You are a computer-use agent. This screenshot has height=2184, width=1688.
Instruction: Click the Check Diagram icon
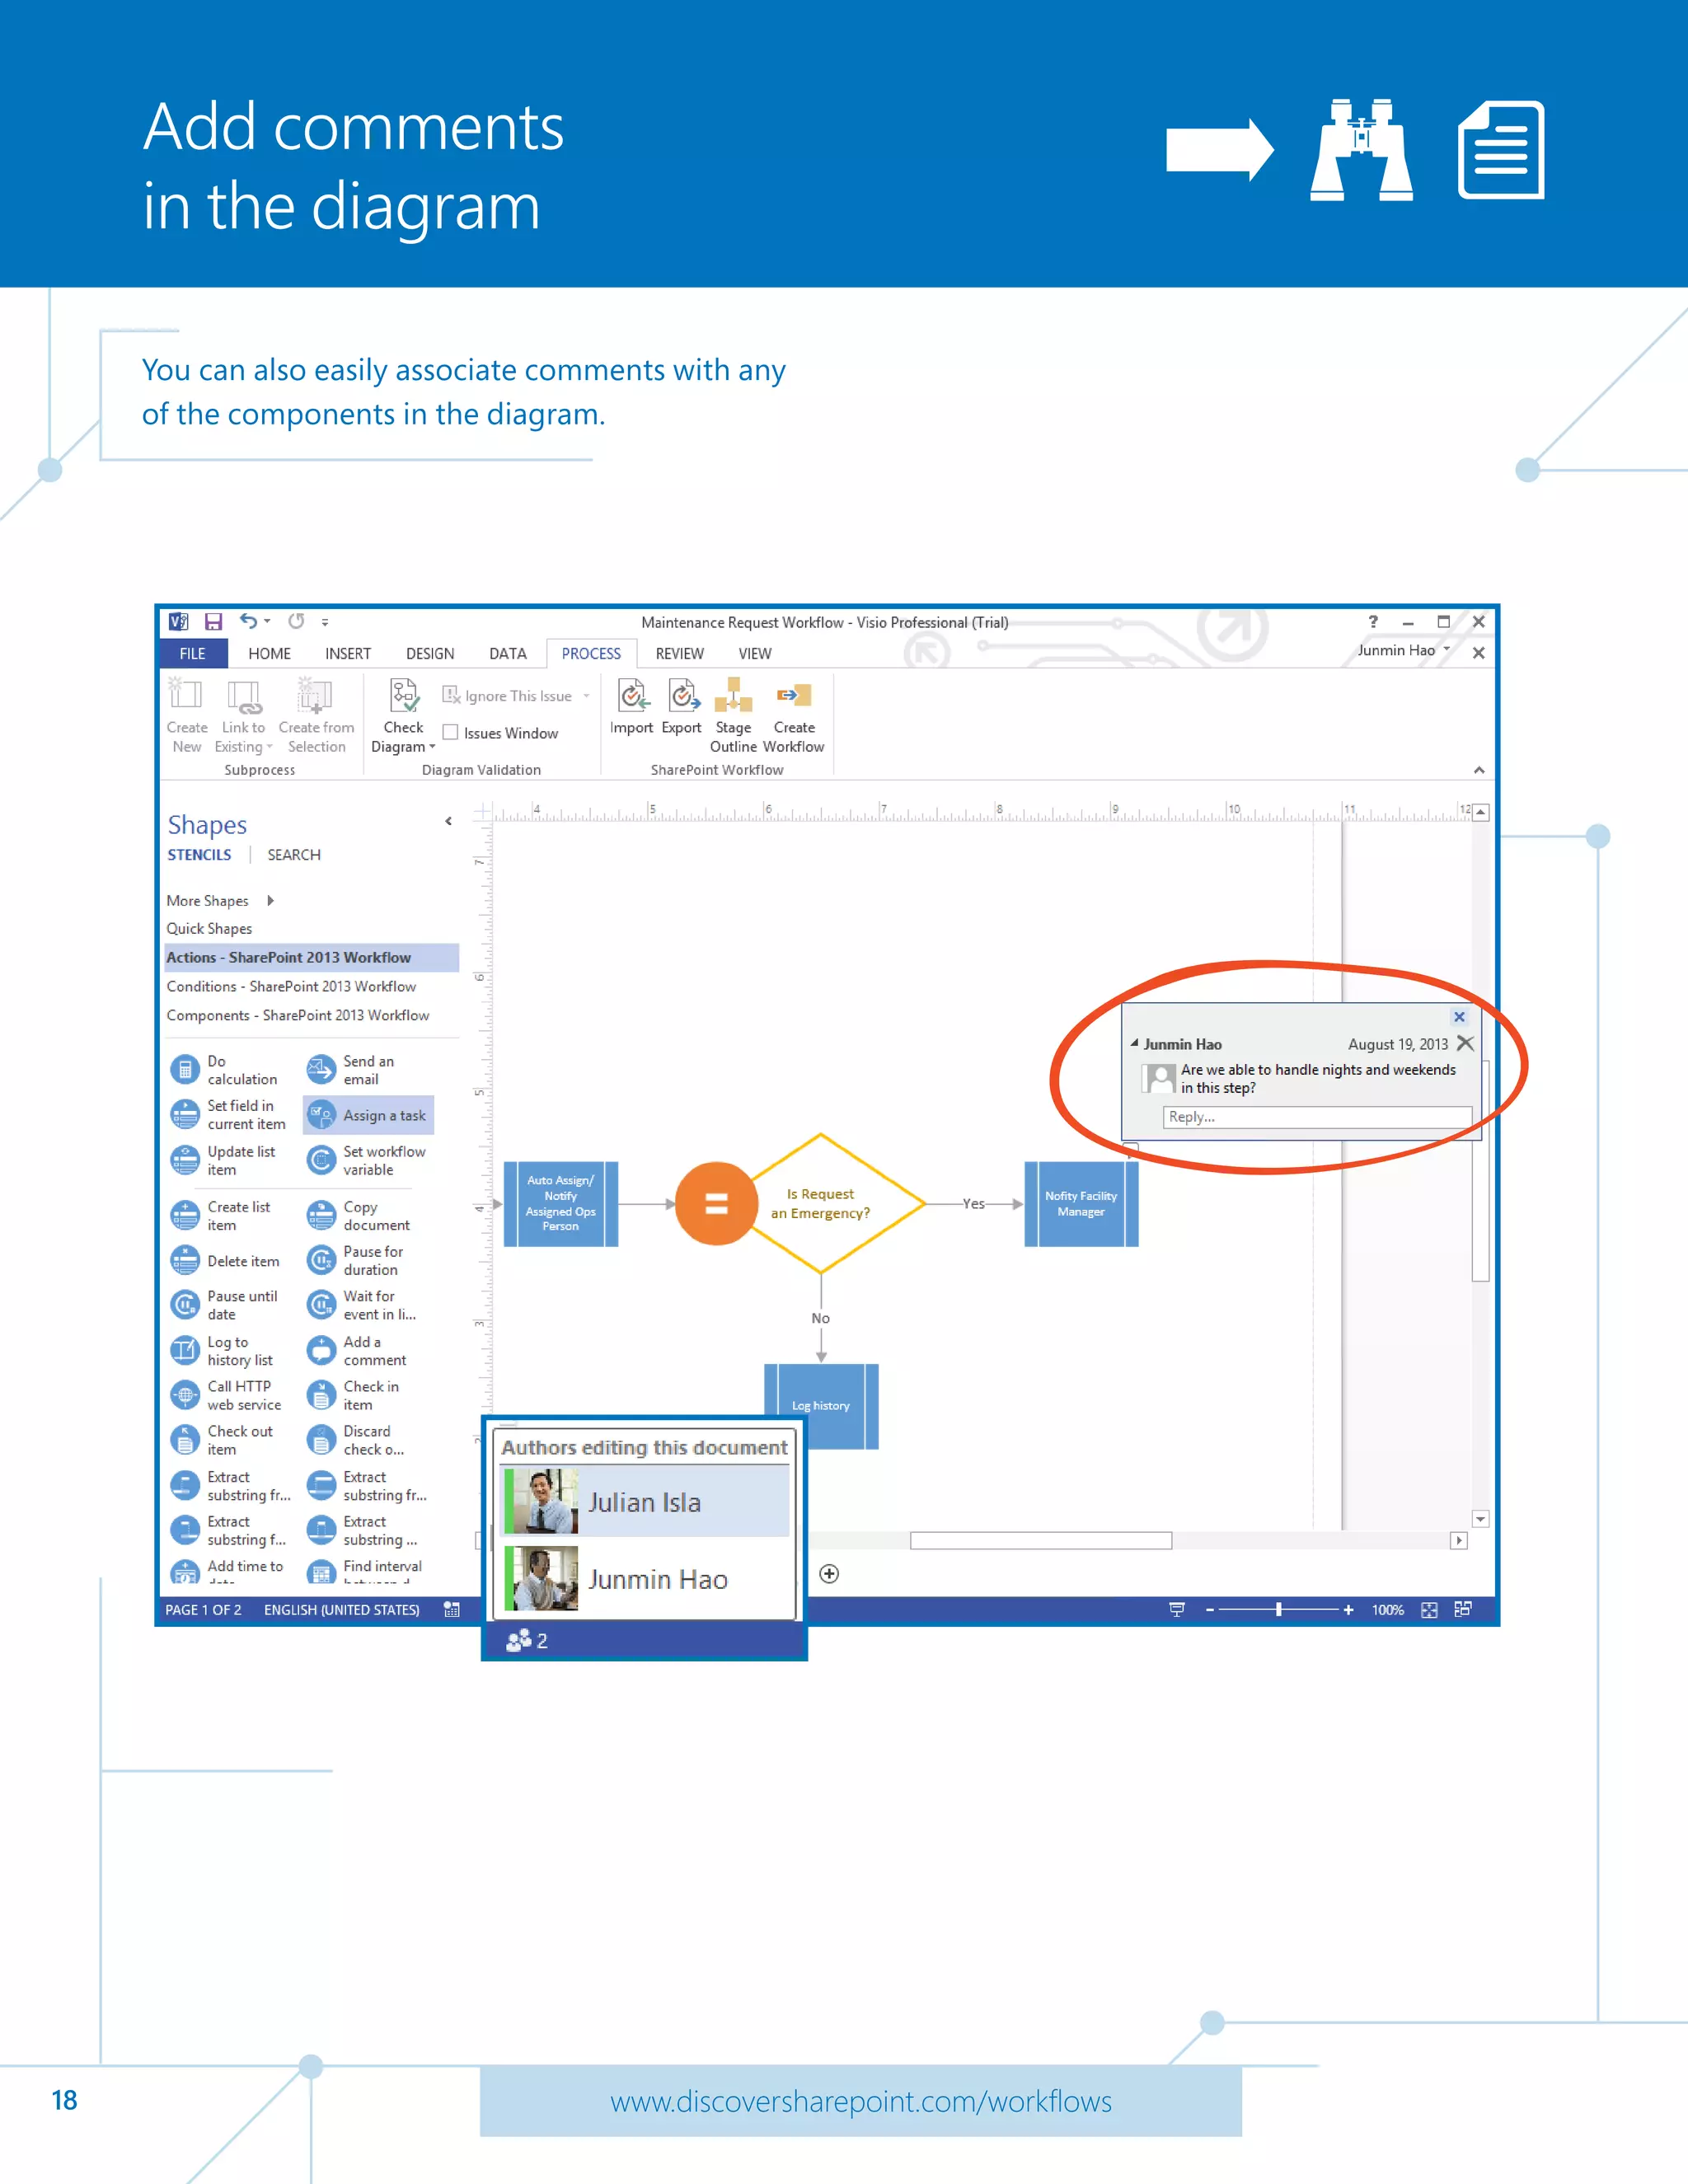(404, 695)
